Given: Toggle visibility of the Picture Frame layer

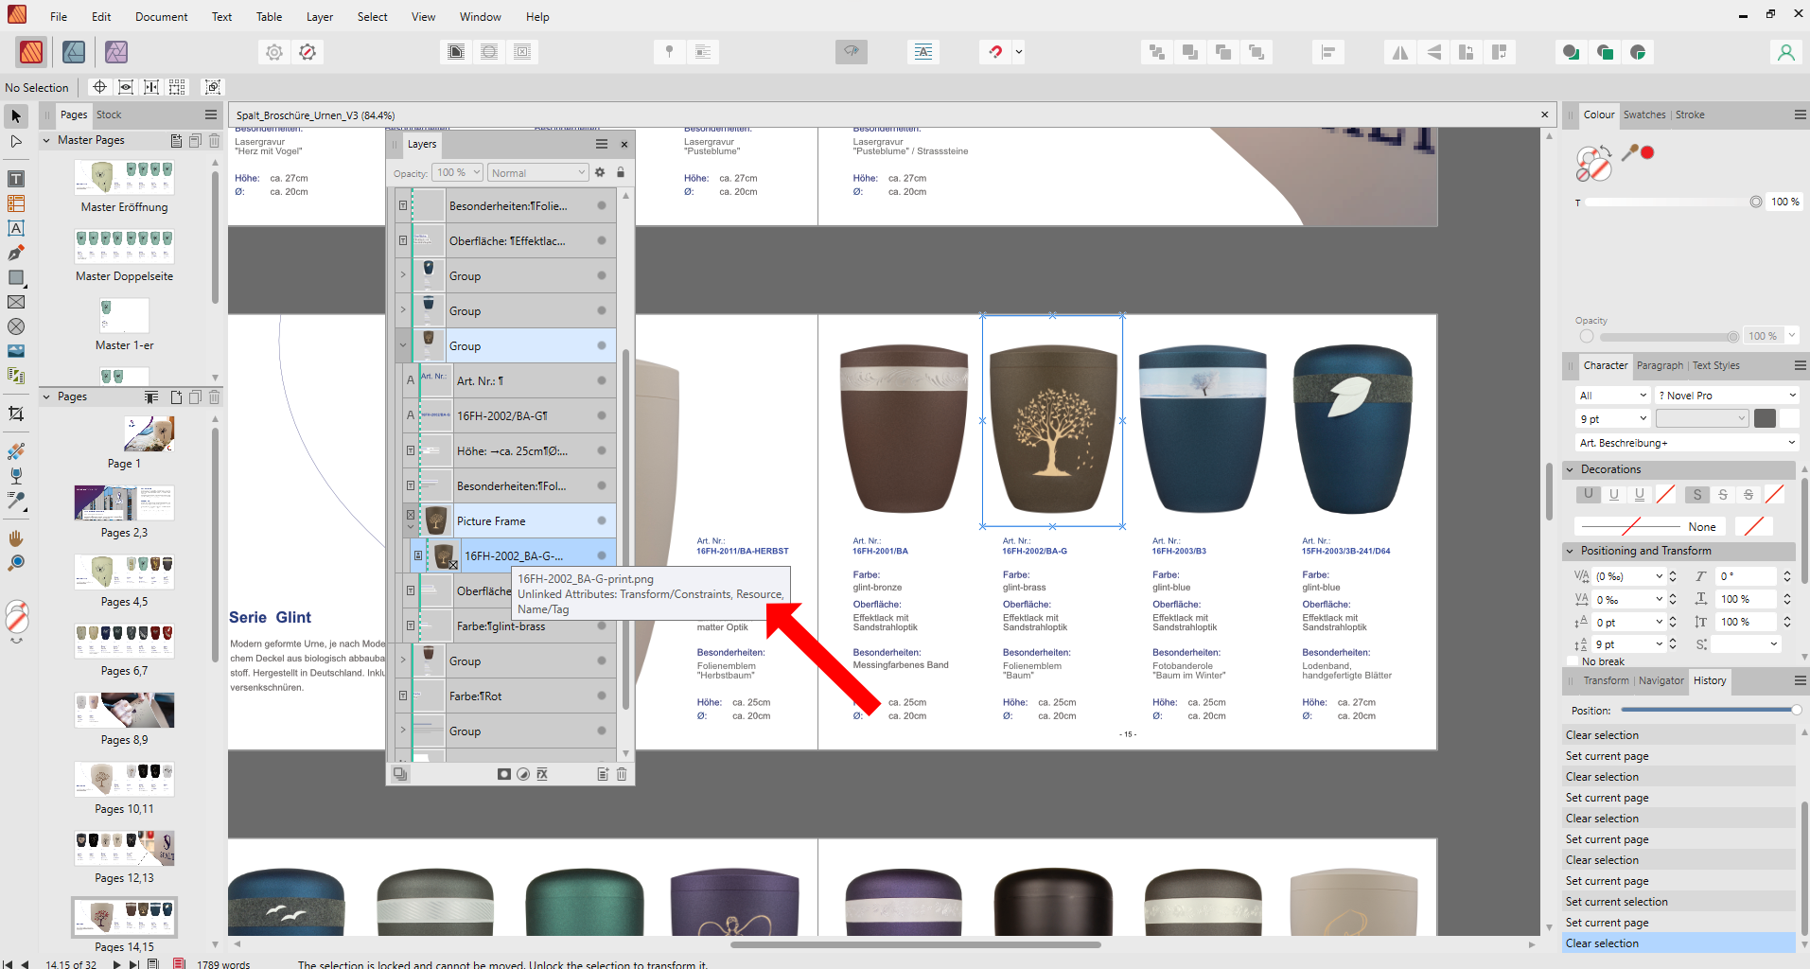Looking at the screenshot, I should (601, 520).
